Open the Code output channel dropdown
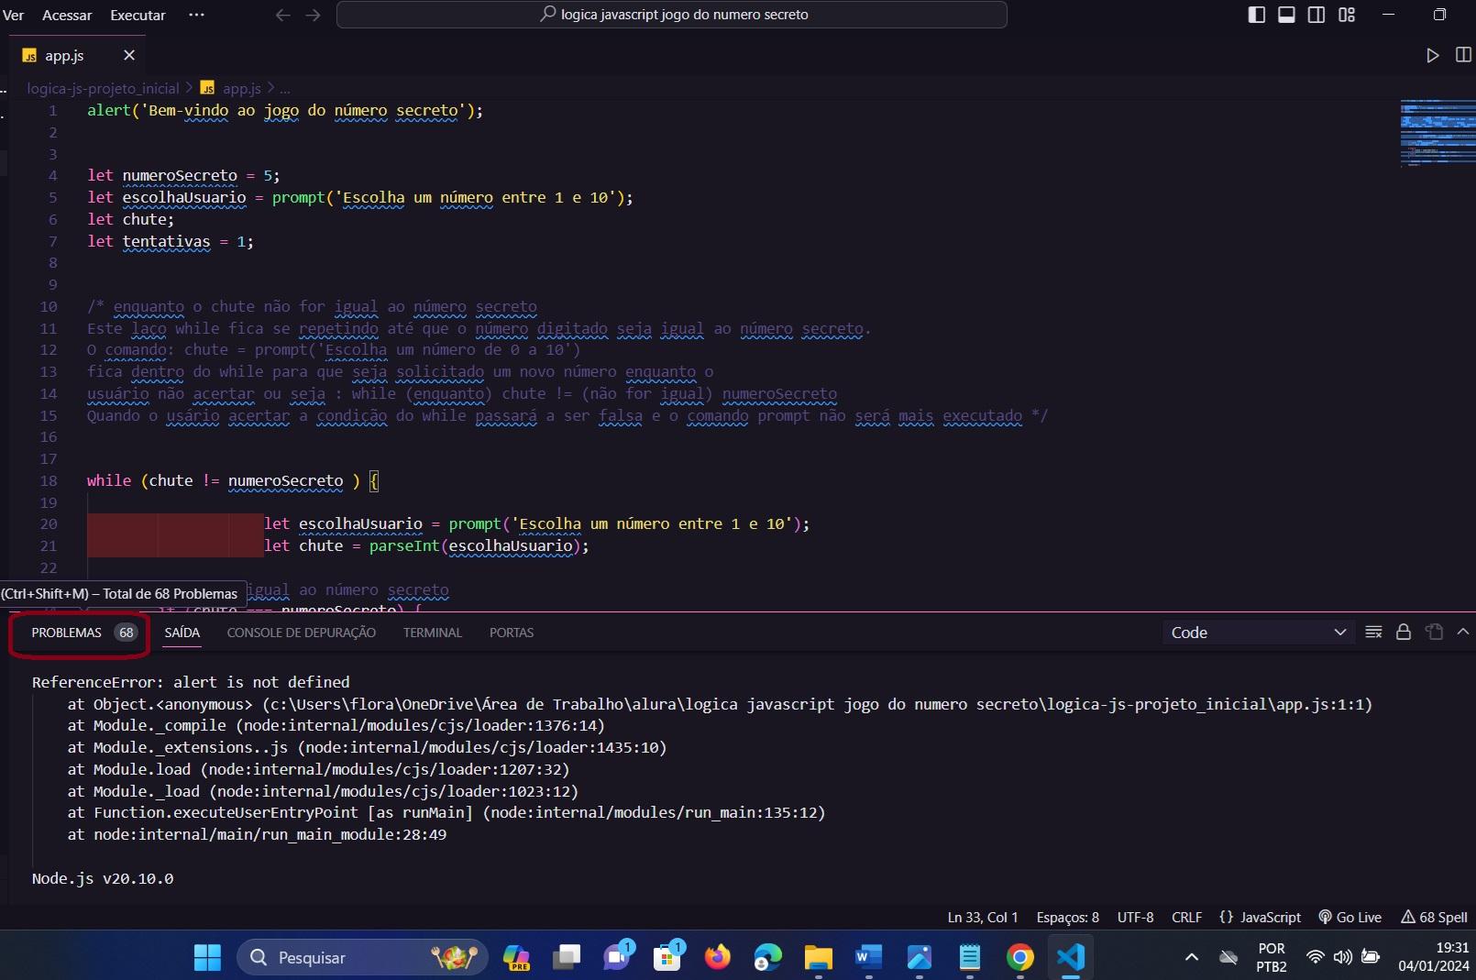1476x980 pixels. pyautogui.click(x=1257, y=633)
